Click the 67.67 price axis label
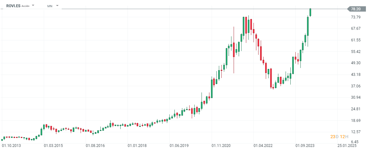The image size is (370, 151). click(356, 29)
